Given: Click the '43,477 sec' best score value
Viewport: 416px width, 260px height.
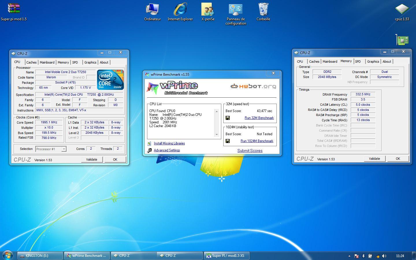Looking at the screenshot, I should click(x=264, y=111).
